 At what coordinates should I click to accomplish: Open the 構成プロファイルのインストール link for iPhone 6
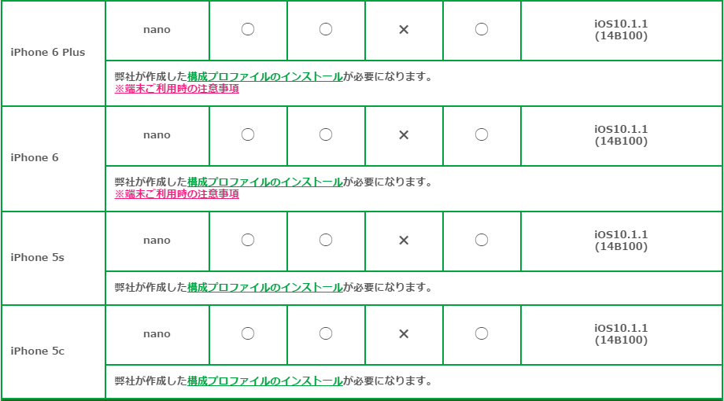tap(265, 182)
